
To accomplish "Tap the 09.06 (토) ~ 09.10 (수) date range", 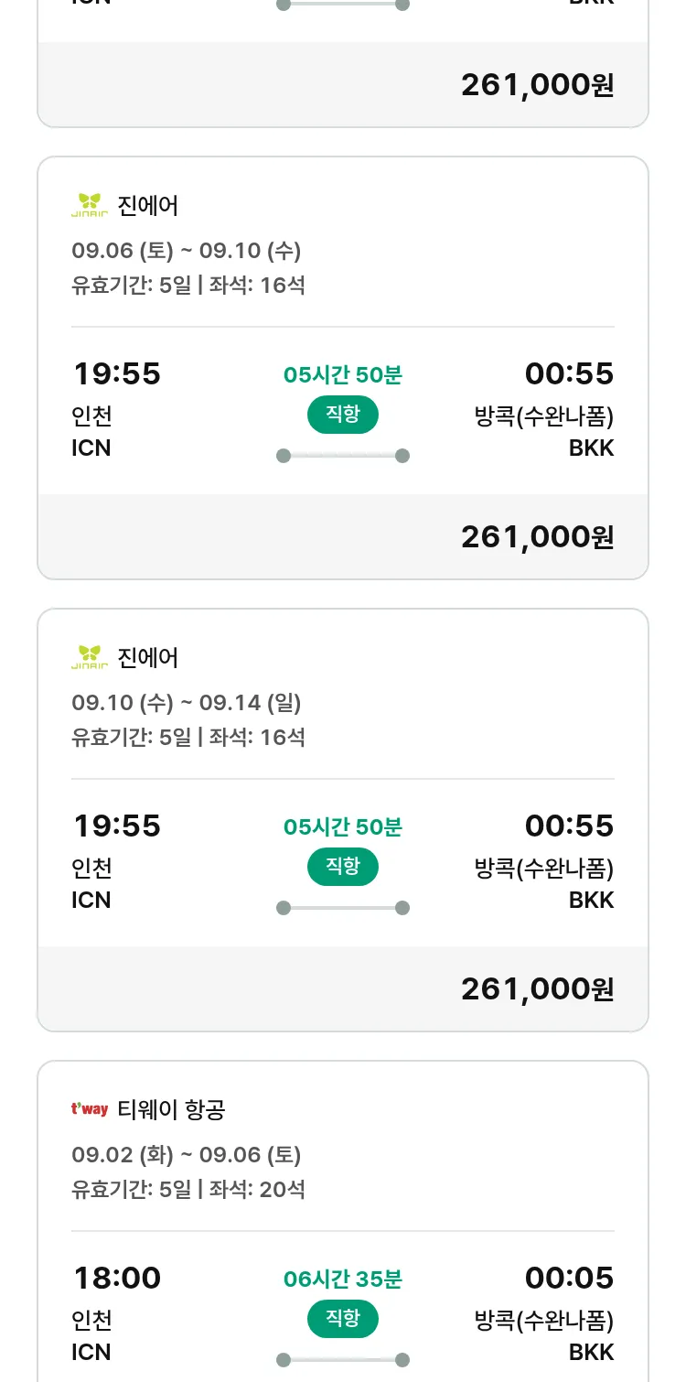I will coord(187,251).
